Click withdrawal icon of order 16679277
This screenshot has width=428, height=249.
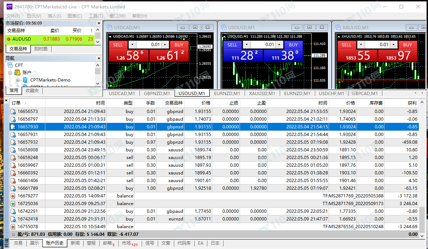pos(13,196)
